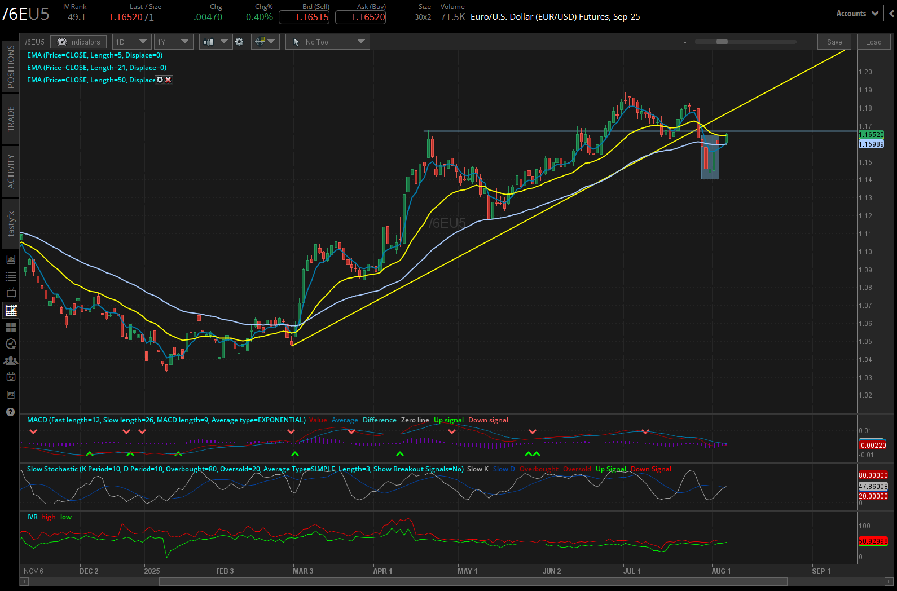Screen dimensions: 897x591
Task: Open settings gear for EMA 50 study
Action: click(x=160, y=80)
